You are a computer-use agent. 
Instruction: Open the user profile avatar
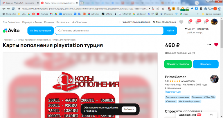(214, 22)
